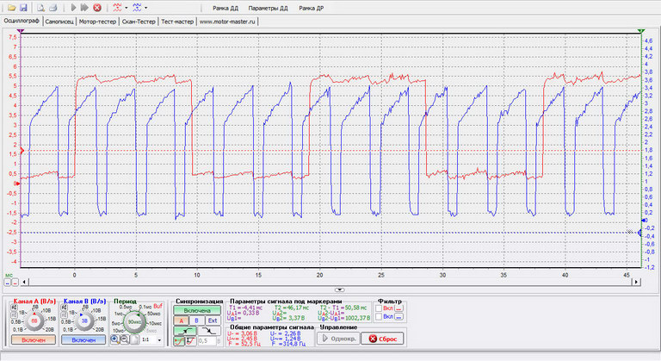The image size is (661, 361).
Task: Click the Сброс reset button
Action: tap(384, 339)
